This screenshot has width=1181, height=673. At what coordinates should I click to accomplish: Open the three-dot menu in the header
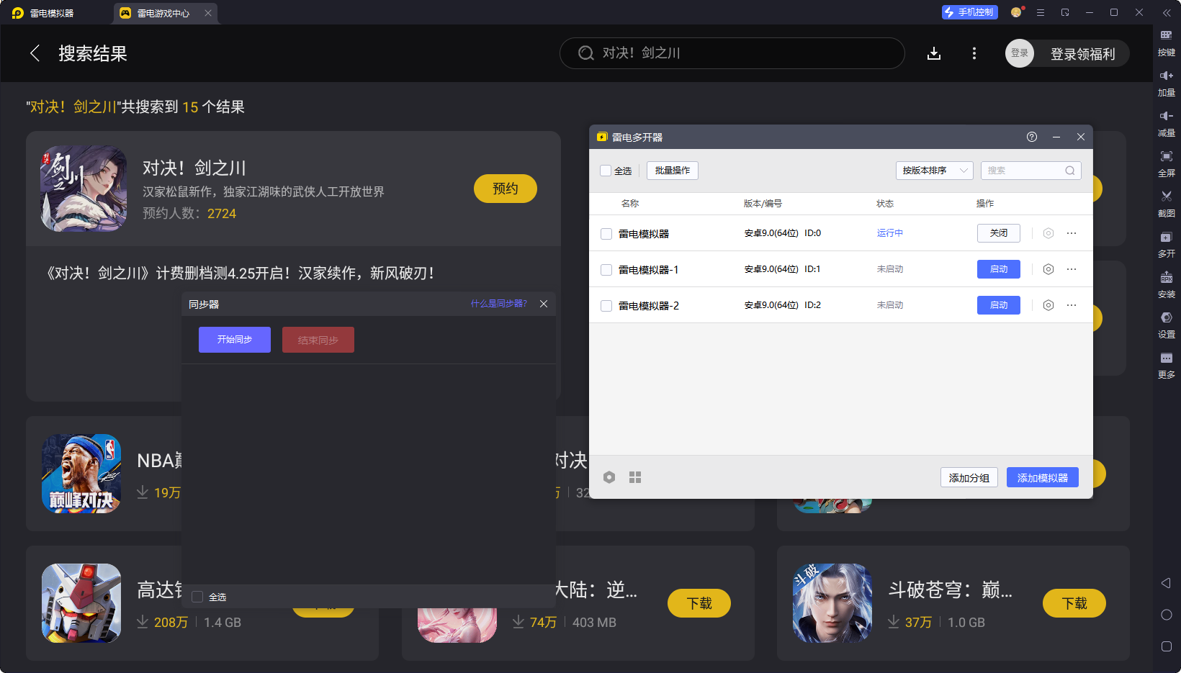point(974,53)
